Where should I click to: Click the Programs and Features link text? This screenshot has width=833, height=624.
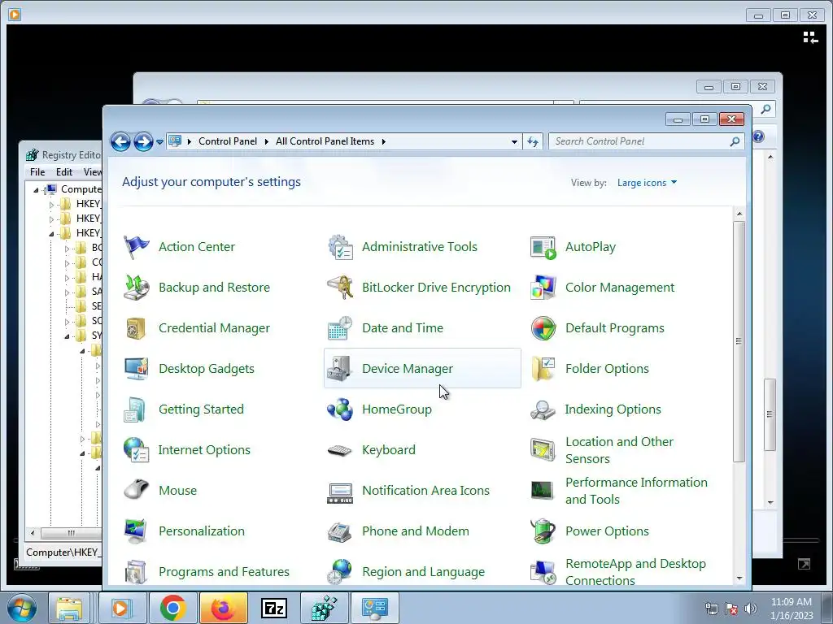click(224, 572)
